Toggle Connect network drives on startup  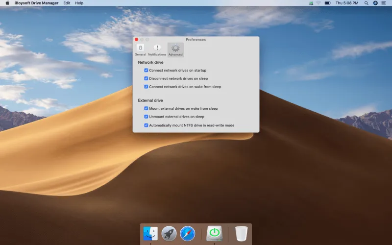(x=146, y=70)
